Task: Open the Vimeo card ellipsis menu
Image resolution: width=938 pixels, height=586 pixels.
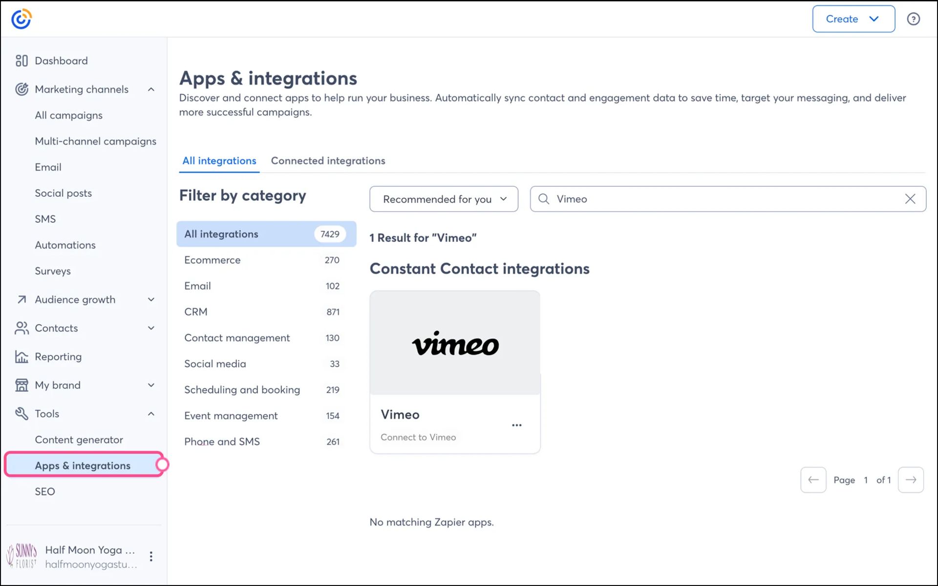Action: tap(516, 425)
